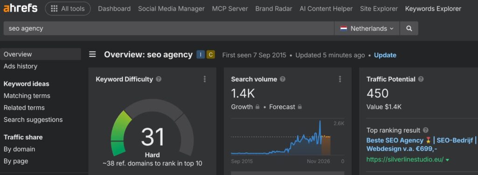Go to Dashboard

114,9
